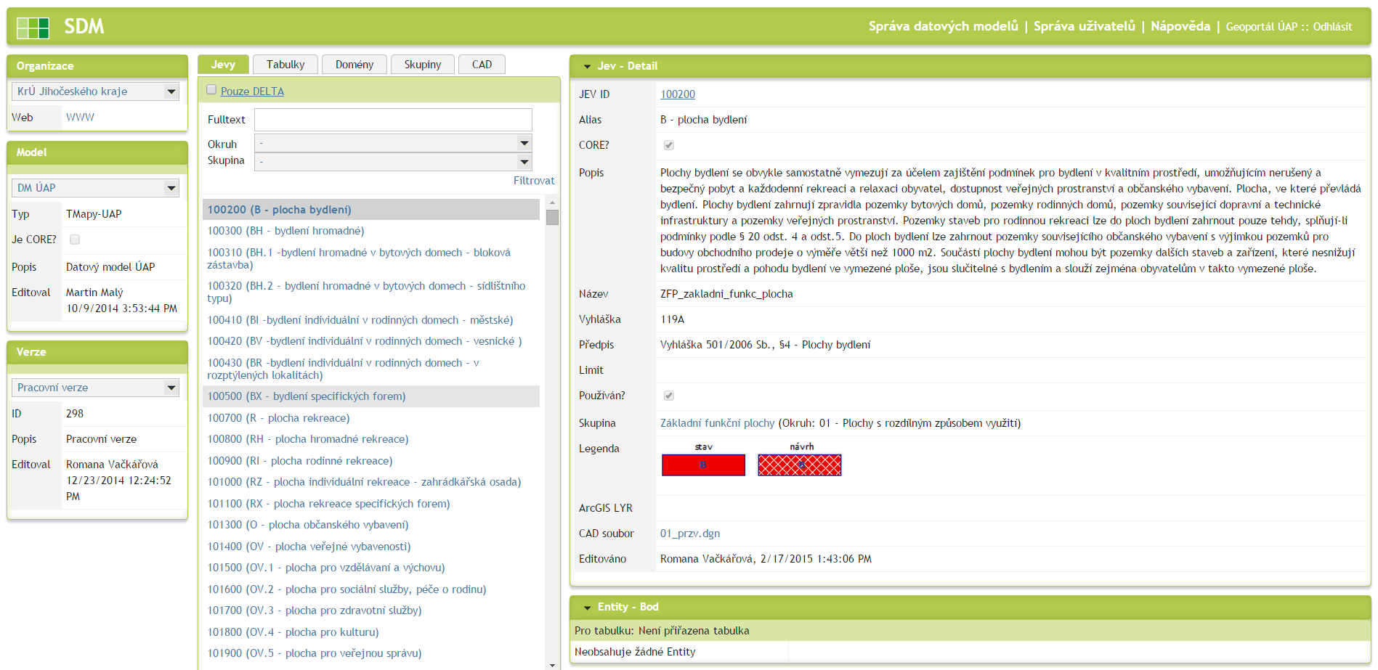Screen dimensions: 1378x670
Task: Click Odhlásit to log out
Action: [1332, 27]
